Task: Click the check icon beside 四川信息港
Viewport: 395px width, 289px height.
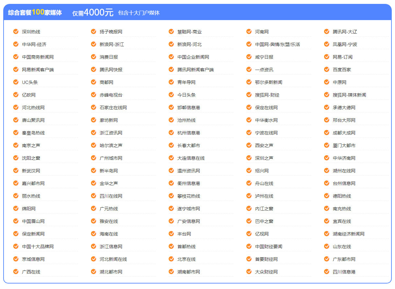Action: 326,272
